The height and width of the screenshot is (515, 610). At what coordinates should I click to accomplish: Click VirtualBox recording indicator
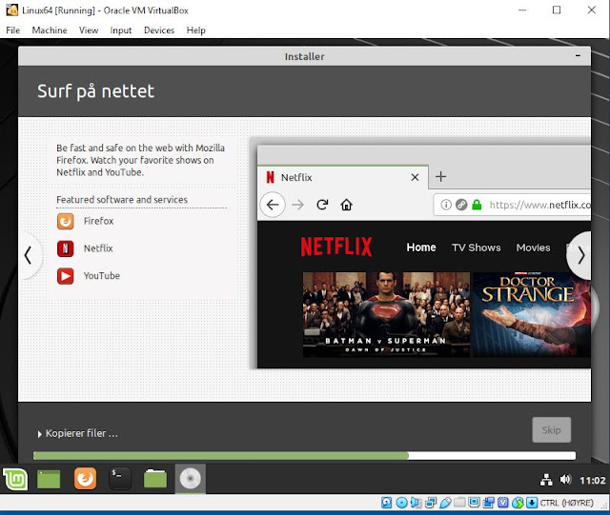(489, 503)
